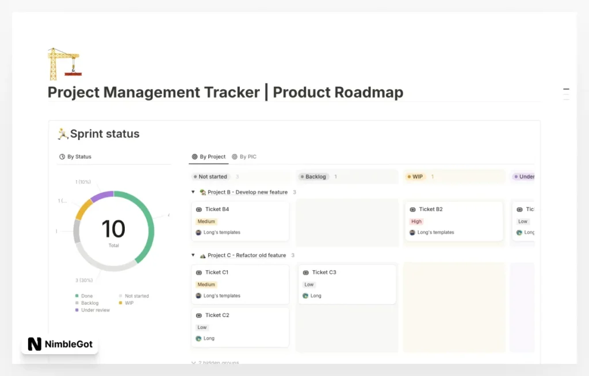This screenshot has width=589, height=376.
Task: Click the donut chart showing 10 Total
Action: (113, 229)
